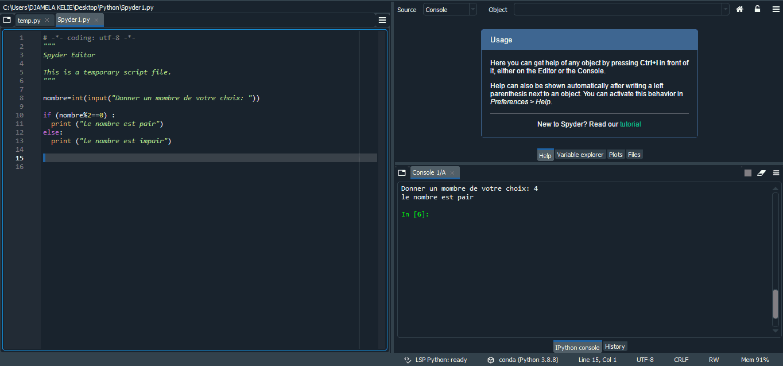The height and width of the screenshot is (366, 783).
Task: Close the Console 1/A tab
Action: [452, 173]
